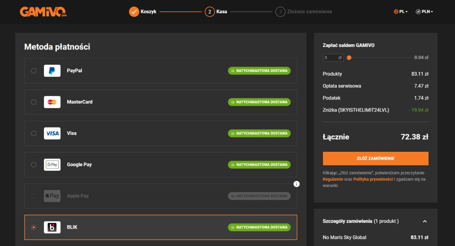The width and height of the screenshot is (455, 246).
Task: Click PayPal's Natychmiastowa dostawa badge
Action: 259,71
